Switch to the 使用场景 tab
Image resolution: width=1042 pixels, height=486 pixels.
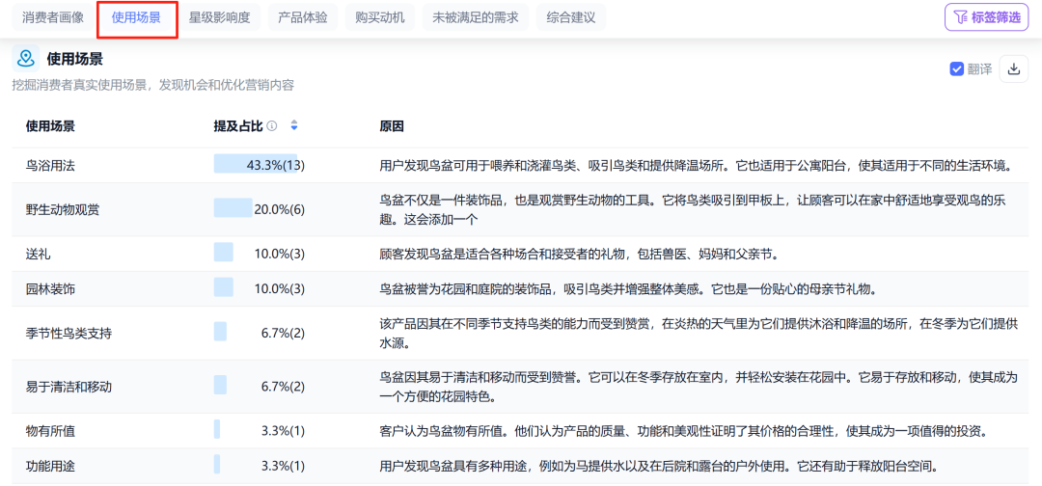(x=136, y=18)
